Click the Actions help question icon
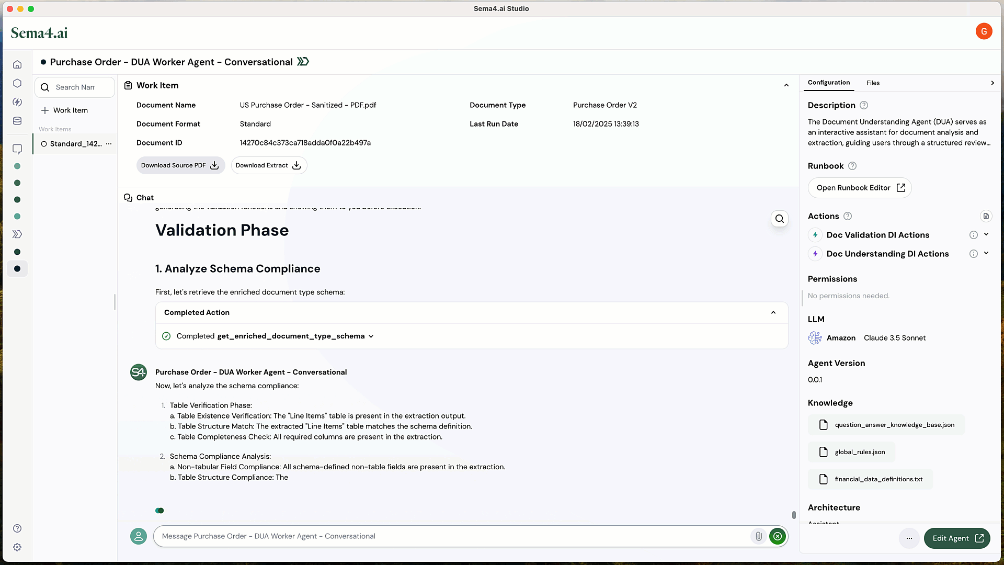Image resolution: width=1004 pixels, height=565 pixels. tap(848, 216)
